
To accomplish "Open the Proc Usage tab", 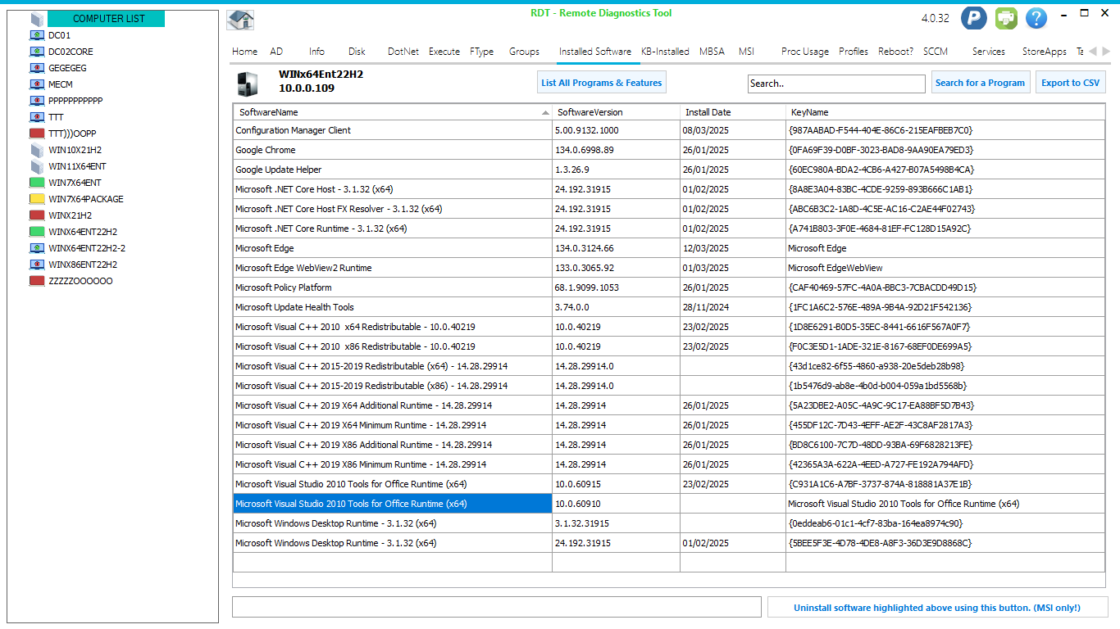I will 805,51.
